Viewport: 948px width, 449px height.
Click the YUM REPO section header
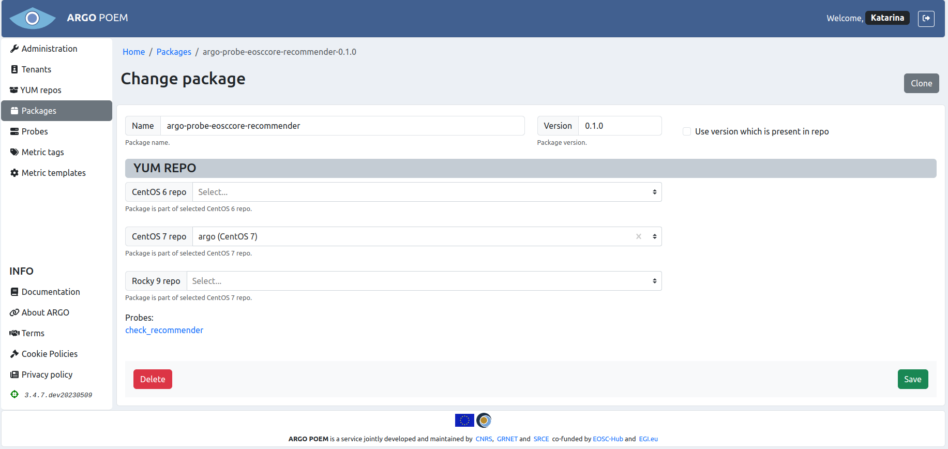coord(531,168)
